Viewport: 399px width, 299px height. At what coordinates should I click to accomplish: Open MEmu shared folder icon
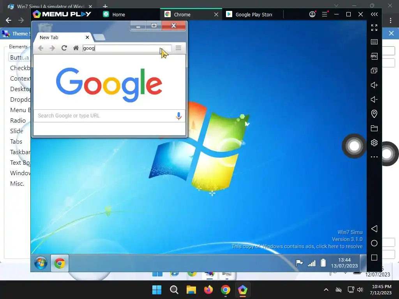pyautogui.click(x=374, y=128)
